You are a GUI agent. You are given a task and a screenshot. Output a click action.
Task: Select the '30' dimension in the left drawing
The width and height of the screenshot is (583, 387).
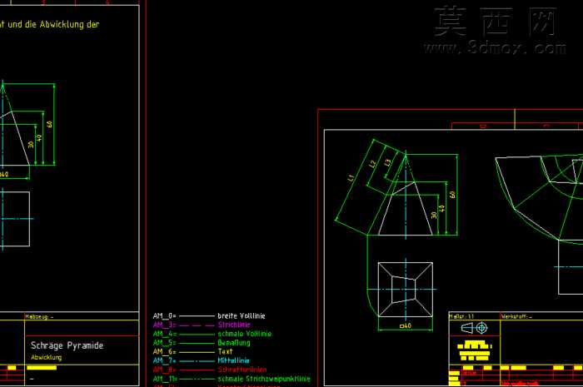click(x=31, y=144)
